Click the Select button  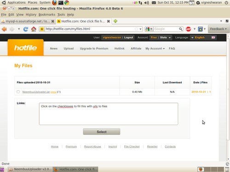(x=102, y=132)
